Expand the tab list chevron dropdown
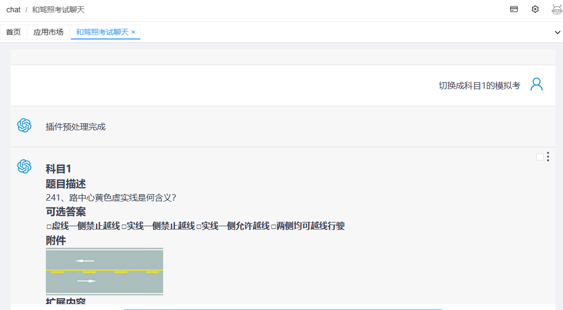 (x=558, y=32)
